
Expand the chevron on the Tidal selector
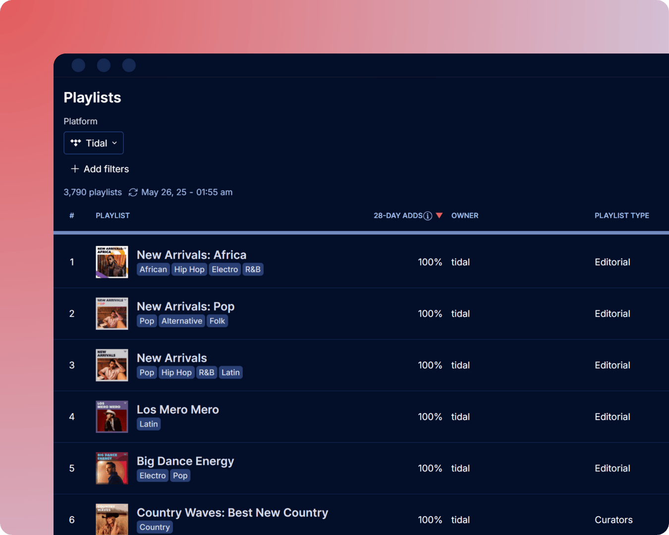(x=114, y=143)
